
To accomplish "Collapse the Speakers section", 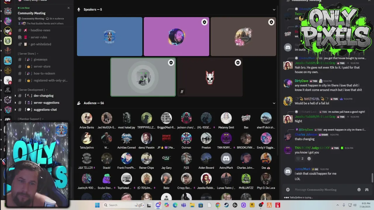I will 274,10.
